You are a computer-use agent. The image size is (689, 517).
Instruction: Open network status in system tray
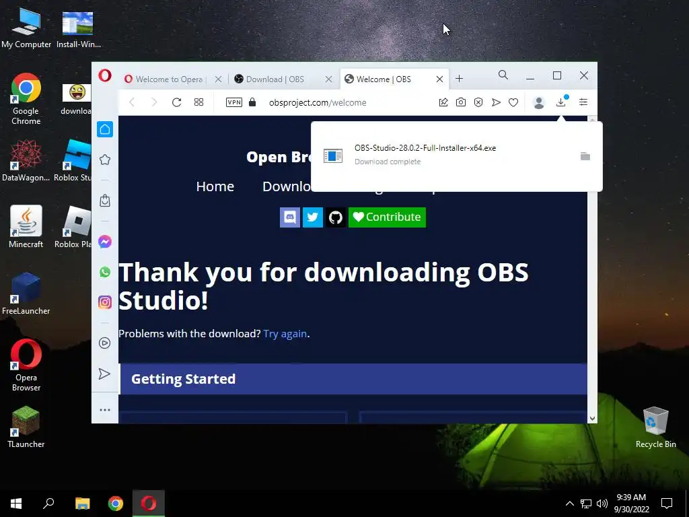(586, 504)
